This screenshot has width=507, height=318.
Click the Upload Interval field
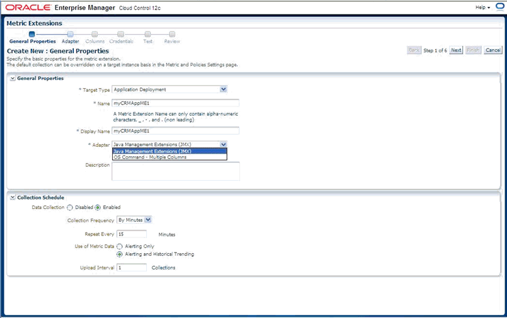(x=132, y=268)
